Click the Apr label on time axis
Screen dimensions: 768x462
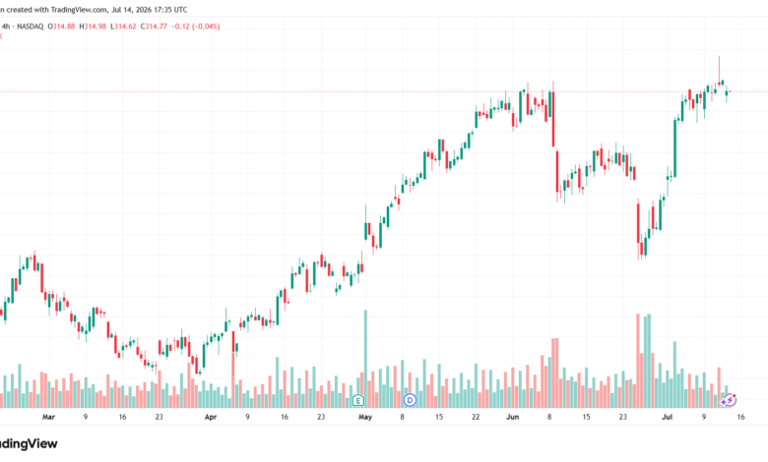click(x=211, y=417)
